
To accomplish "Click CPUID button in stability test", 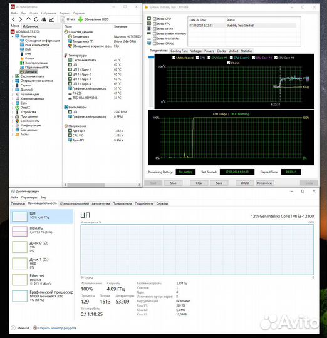I will pos(244,183).
